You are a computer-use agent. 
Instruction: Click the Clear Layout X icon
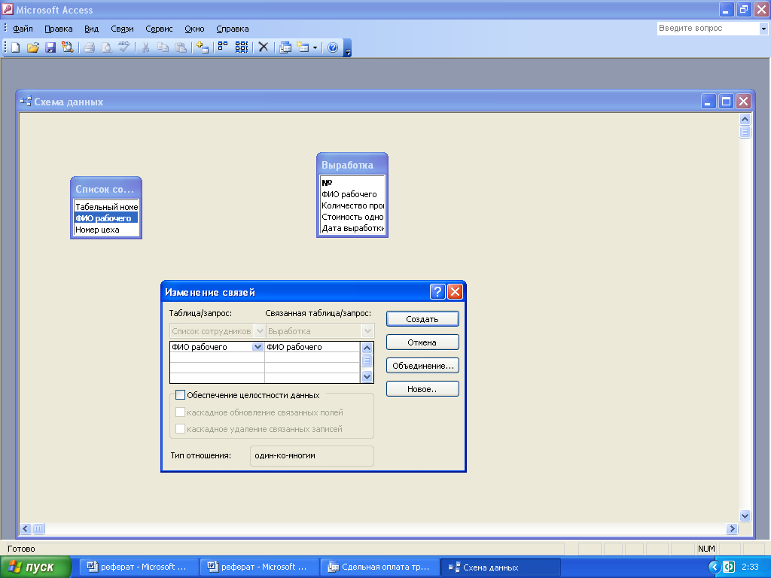[264, 47]
